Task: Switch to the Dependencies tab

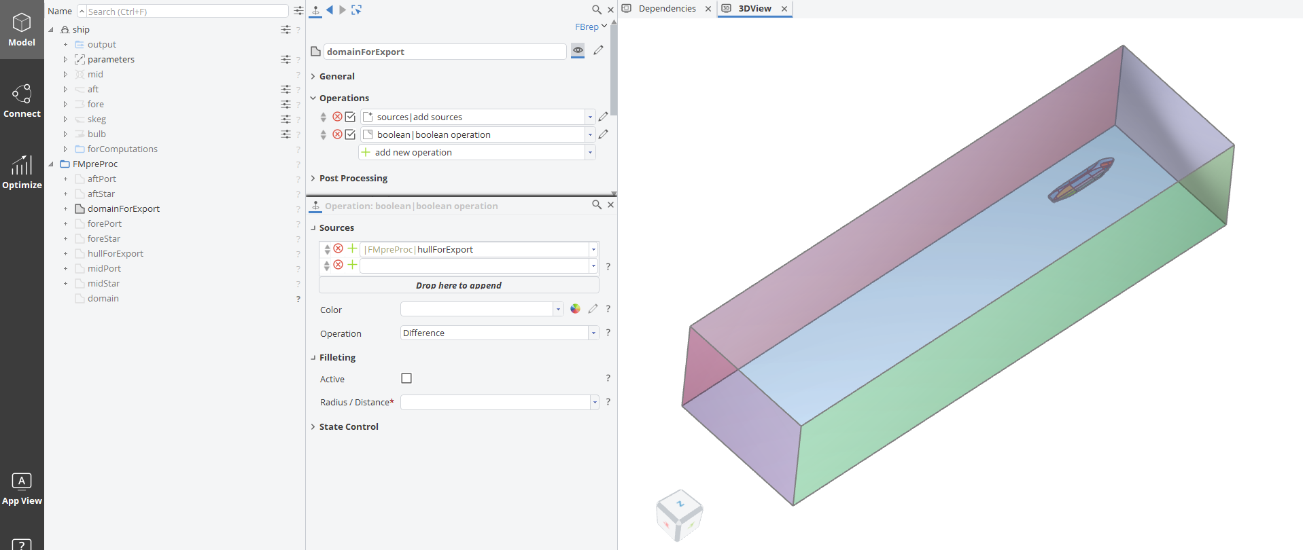Action: [667, 8]
